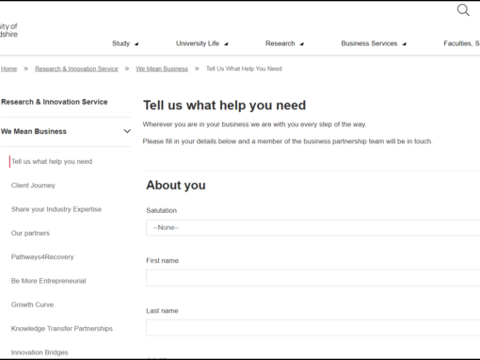The width and height of the screenshot is (480, 360).
Task: Select the Salutation dropdown
Action: click(x=312, y=228)
